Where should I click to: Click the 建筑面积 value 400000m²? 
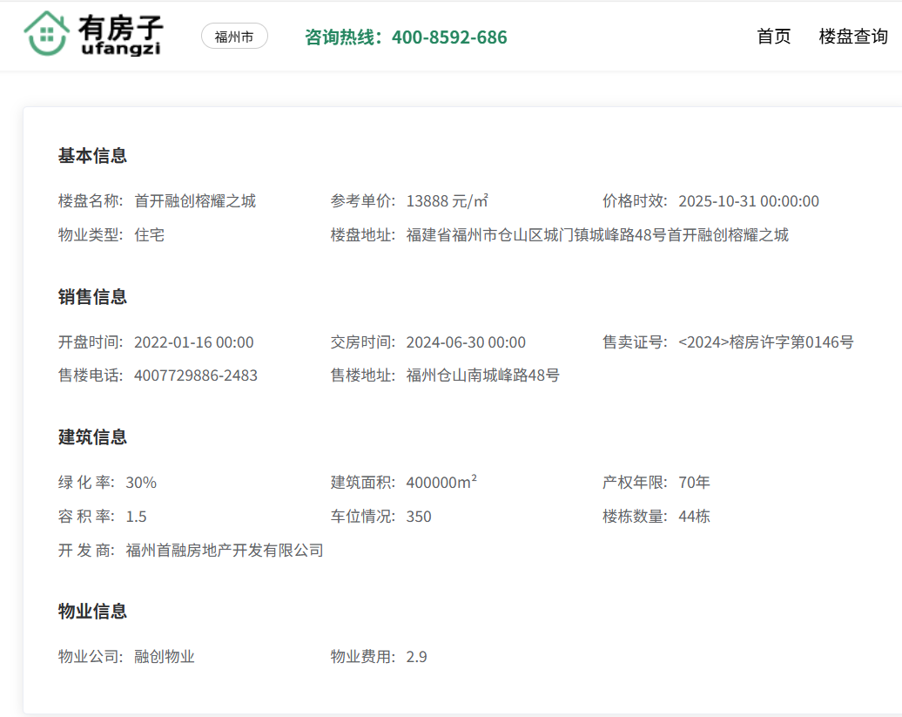(441, 483)
